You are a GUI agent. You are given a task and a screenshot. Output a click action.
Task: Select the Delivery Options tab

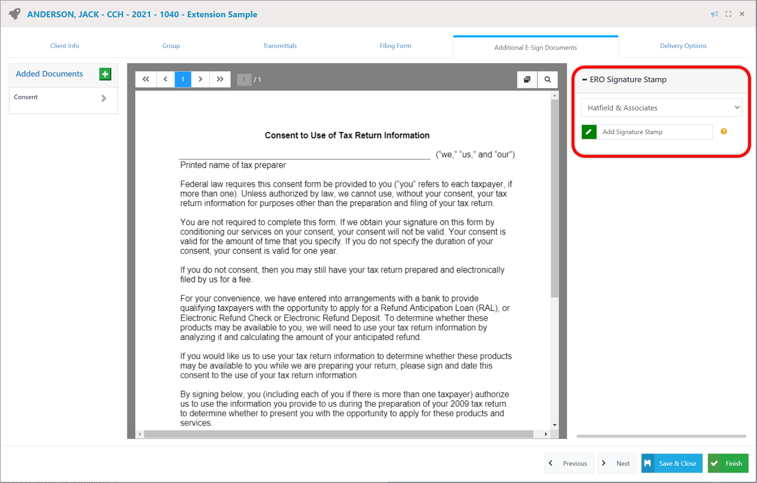point(683,45)
